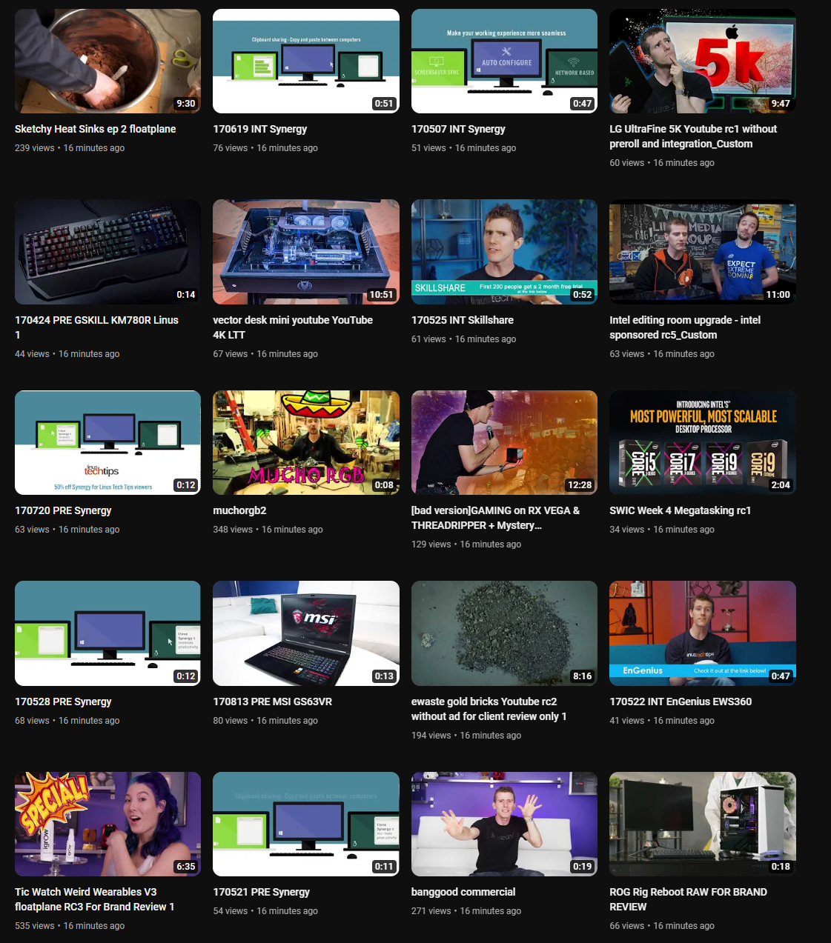Click '194 views' under ewaste gold bricks

point(431,736)
